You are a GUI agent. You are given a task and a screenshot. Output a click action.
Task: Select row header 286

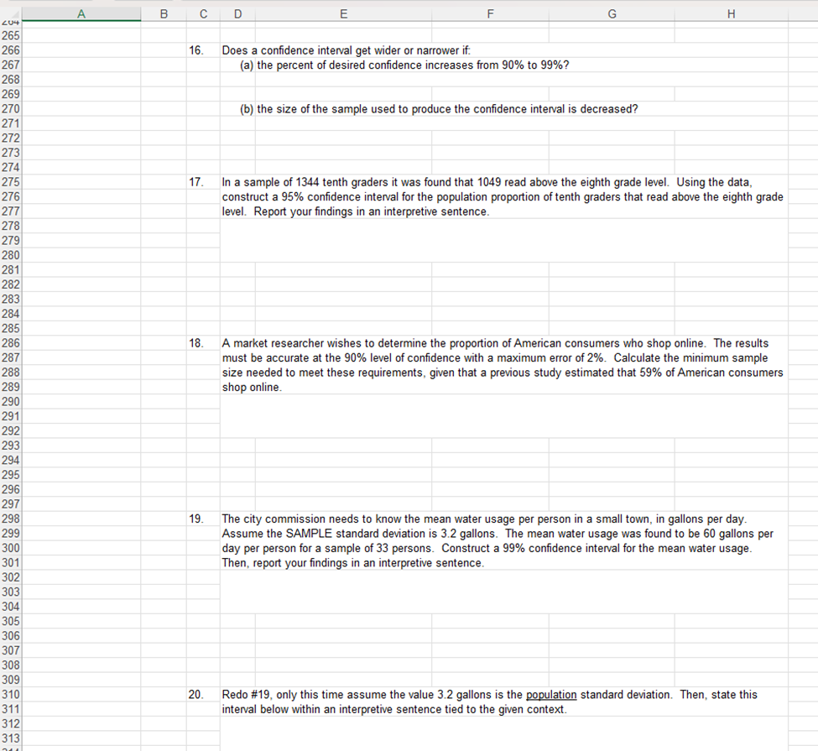tap(12, 342)
